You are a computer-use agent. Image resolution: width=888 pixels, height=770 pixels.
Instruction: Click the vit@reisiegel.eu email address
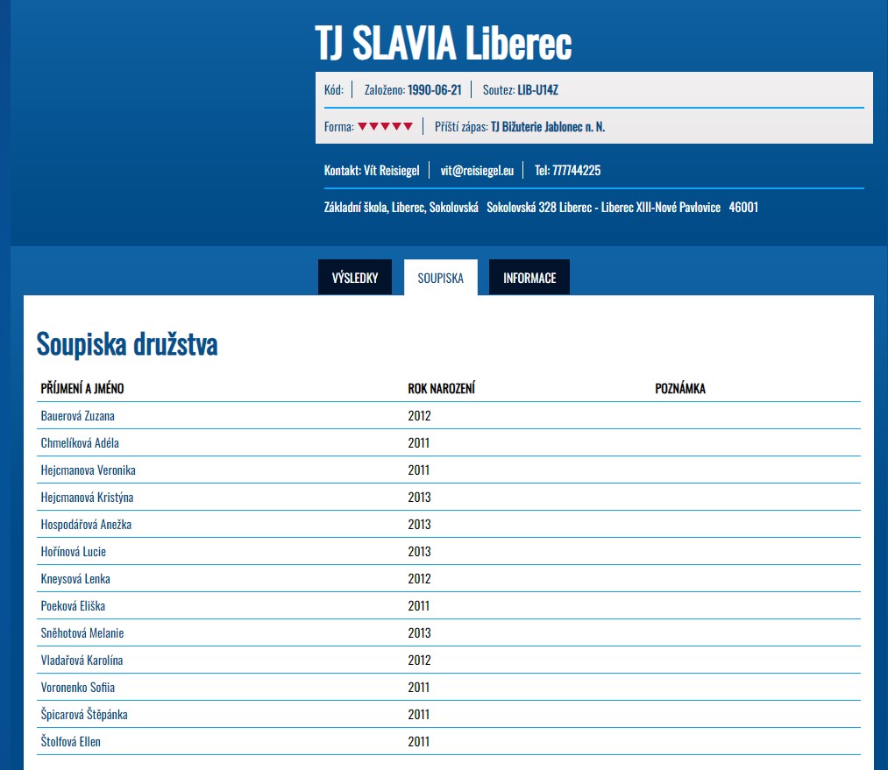point(477,170)
